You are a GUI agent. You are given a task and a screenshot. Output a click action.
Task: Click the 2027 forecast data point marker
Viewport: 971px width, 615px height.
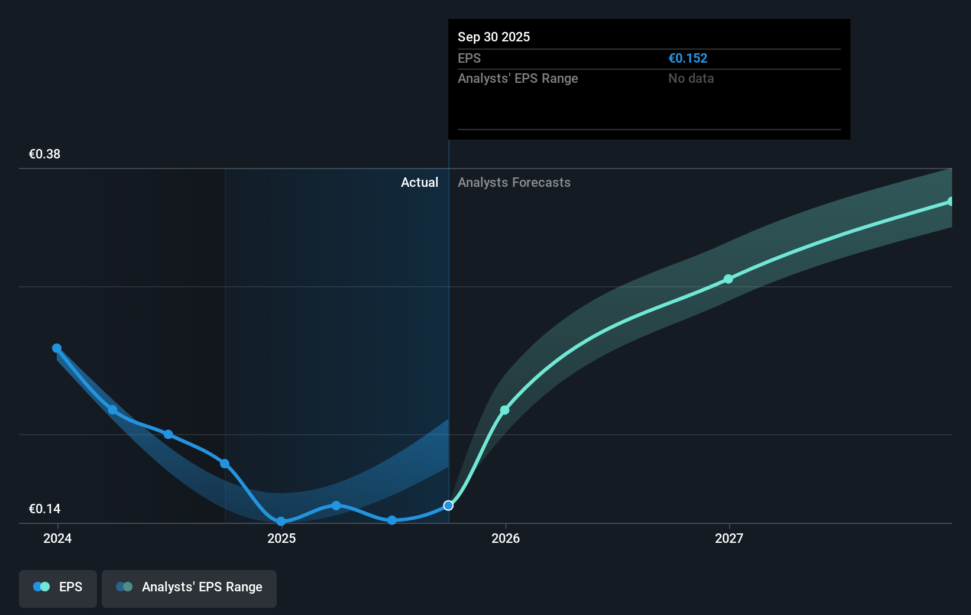[x=728, y=280]
